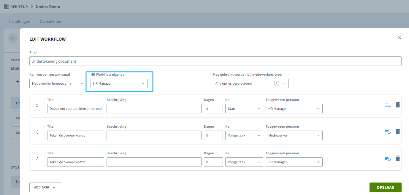Reorder handle of the Medewerker task row
Screen dimensions: 409x195
pyautogui.click(x=37, y=132)
